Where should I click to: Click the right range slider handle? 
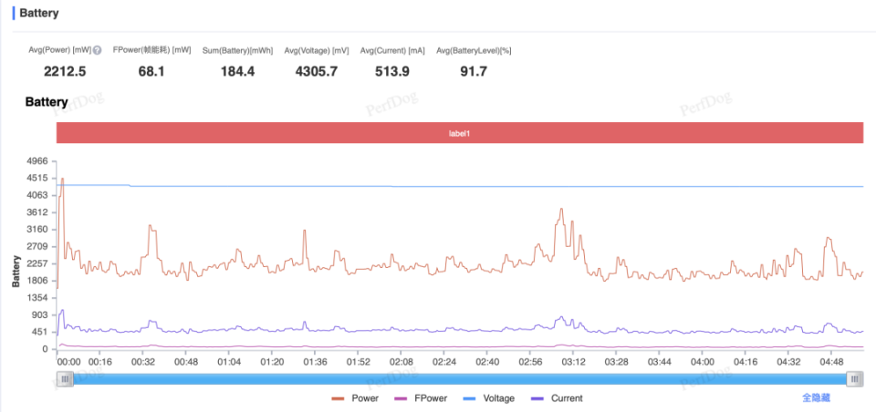point(854,379)
